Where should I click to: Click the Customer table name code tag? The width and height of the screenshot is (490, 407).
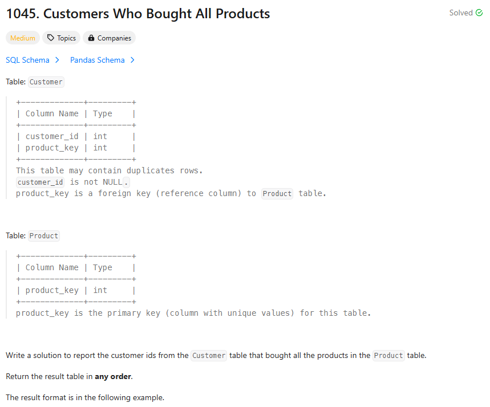pyautogui.click(x=46, y=82)
